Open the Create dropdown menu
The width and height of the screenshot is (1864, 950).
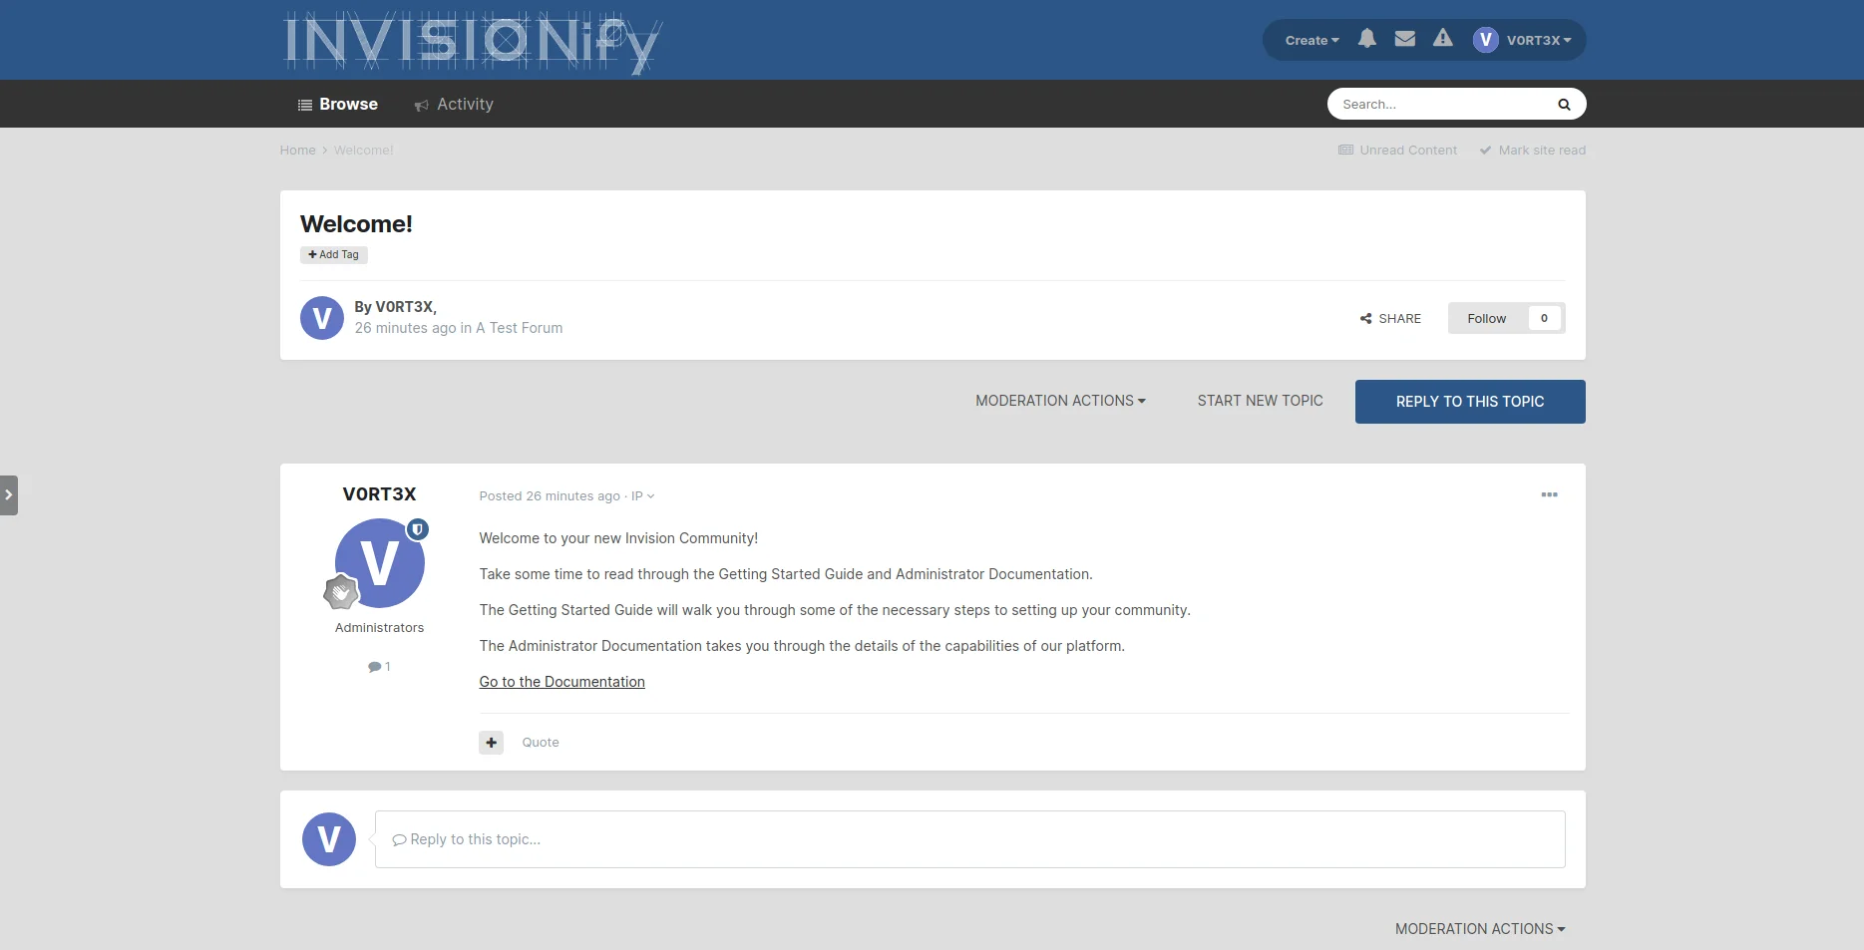click(1311, 41)
